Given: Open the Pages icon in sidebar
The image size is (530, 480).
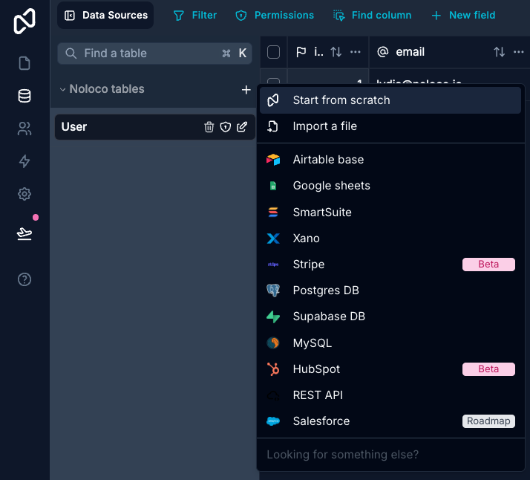Looking at the screenshot, I should 24,63.
